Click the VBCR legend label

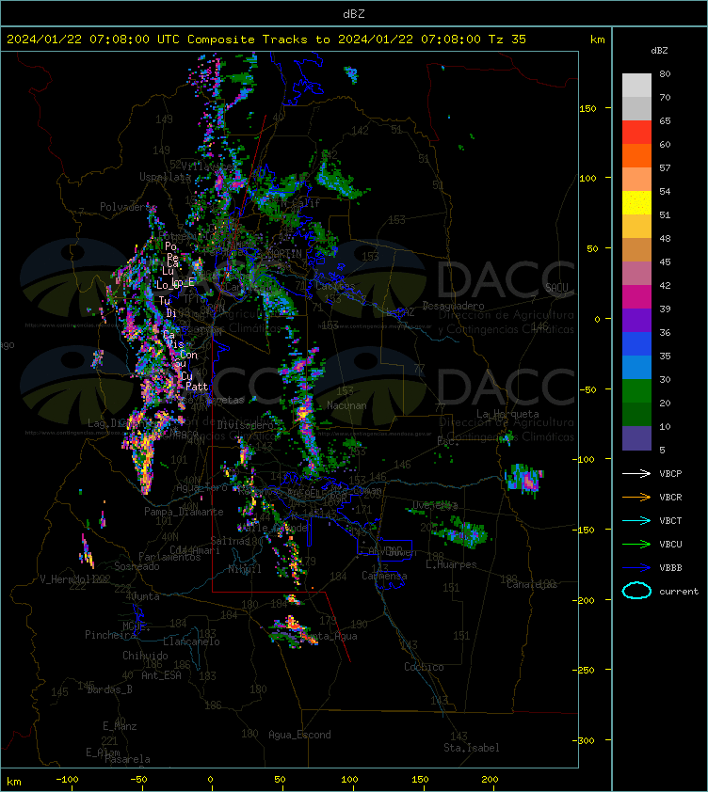[x=670, y=497]
